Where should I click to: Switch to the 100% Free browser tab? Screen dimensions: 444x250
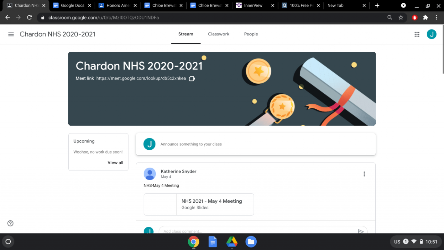(301, 6)
